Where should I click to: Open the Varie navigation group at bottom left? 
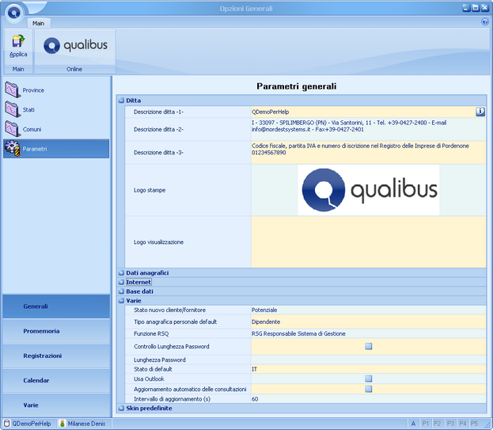pyautogui.click(x=56, y=405)
